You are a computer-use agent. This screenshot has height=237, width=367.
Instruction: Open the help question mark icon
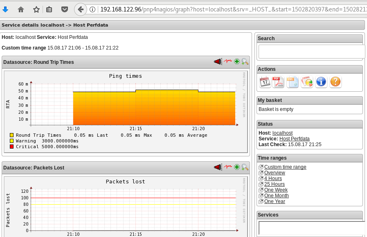click(x=335, y=82)
